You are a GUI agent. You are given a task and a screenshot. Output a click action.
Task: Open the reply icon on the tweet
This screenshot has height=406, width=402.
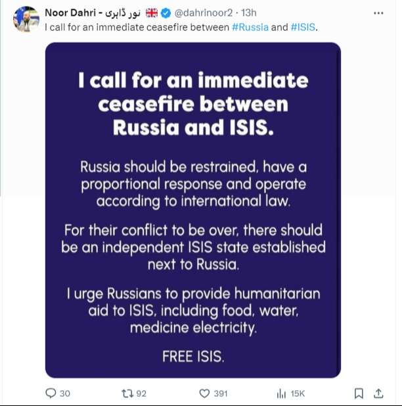point(51,393)
